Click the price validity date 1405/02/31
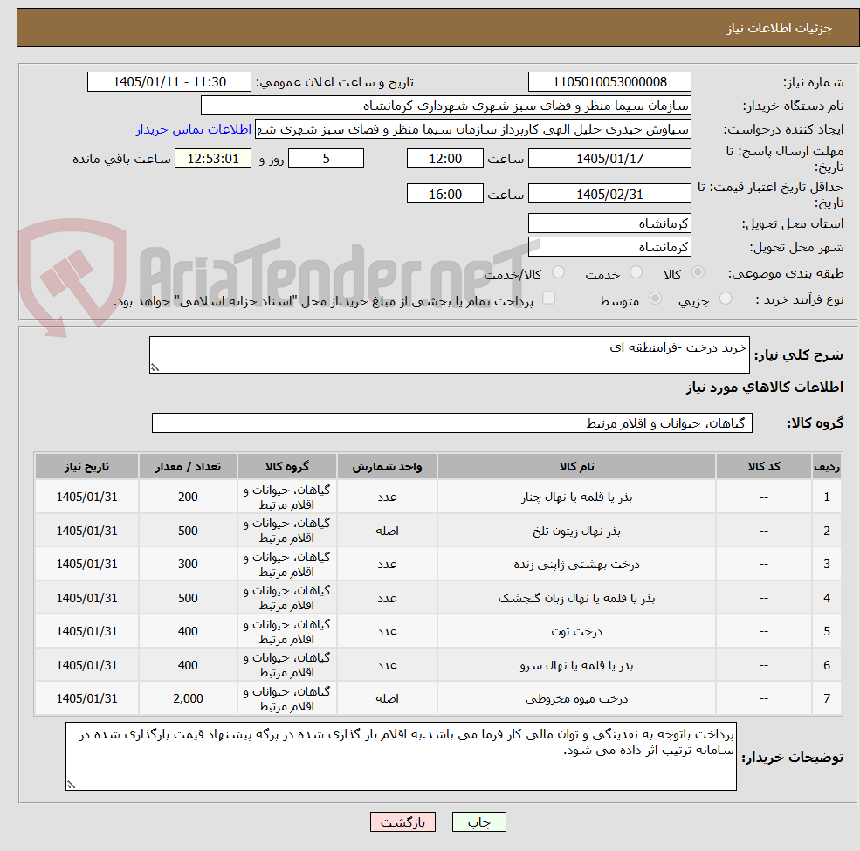Screen dimensions: 860x851 pos(609,194)
